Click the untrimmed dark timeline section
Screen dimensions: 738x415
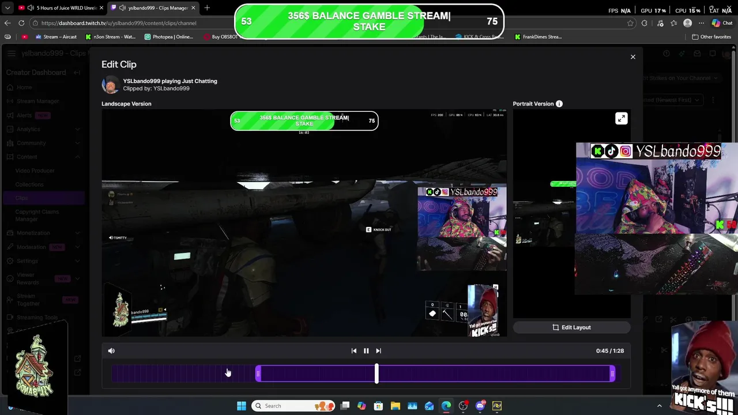click(183, 374)
